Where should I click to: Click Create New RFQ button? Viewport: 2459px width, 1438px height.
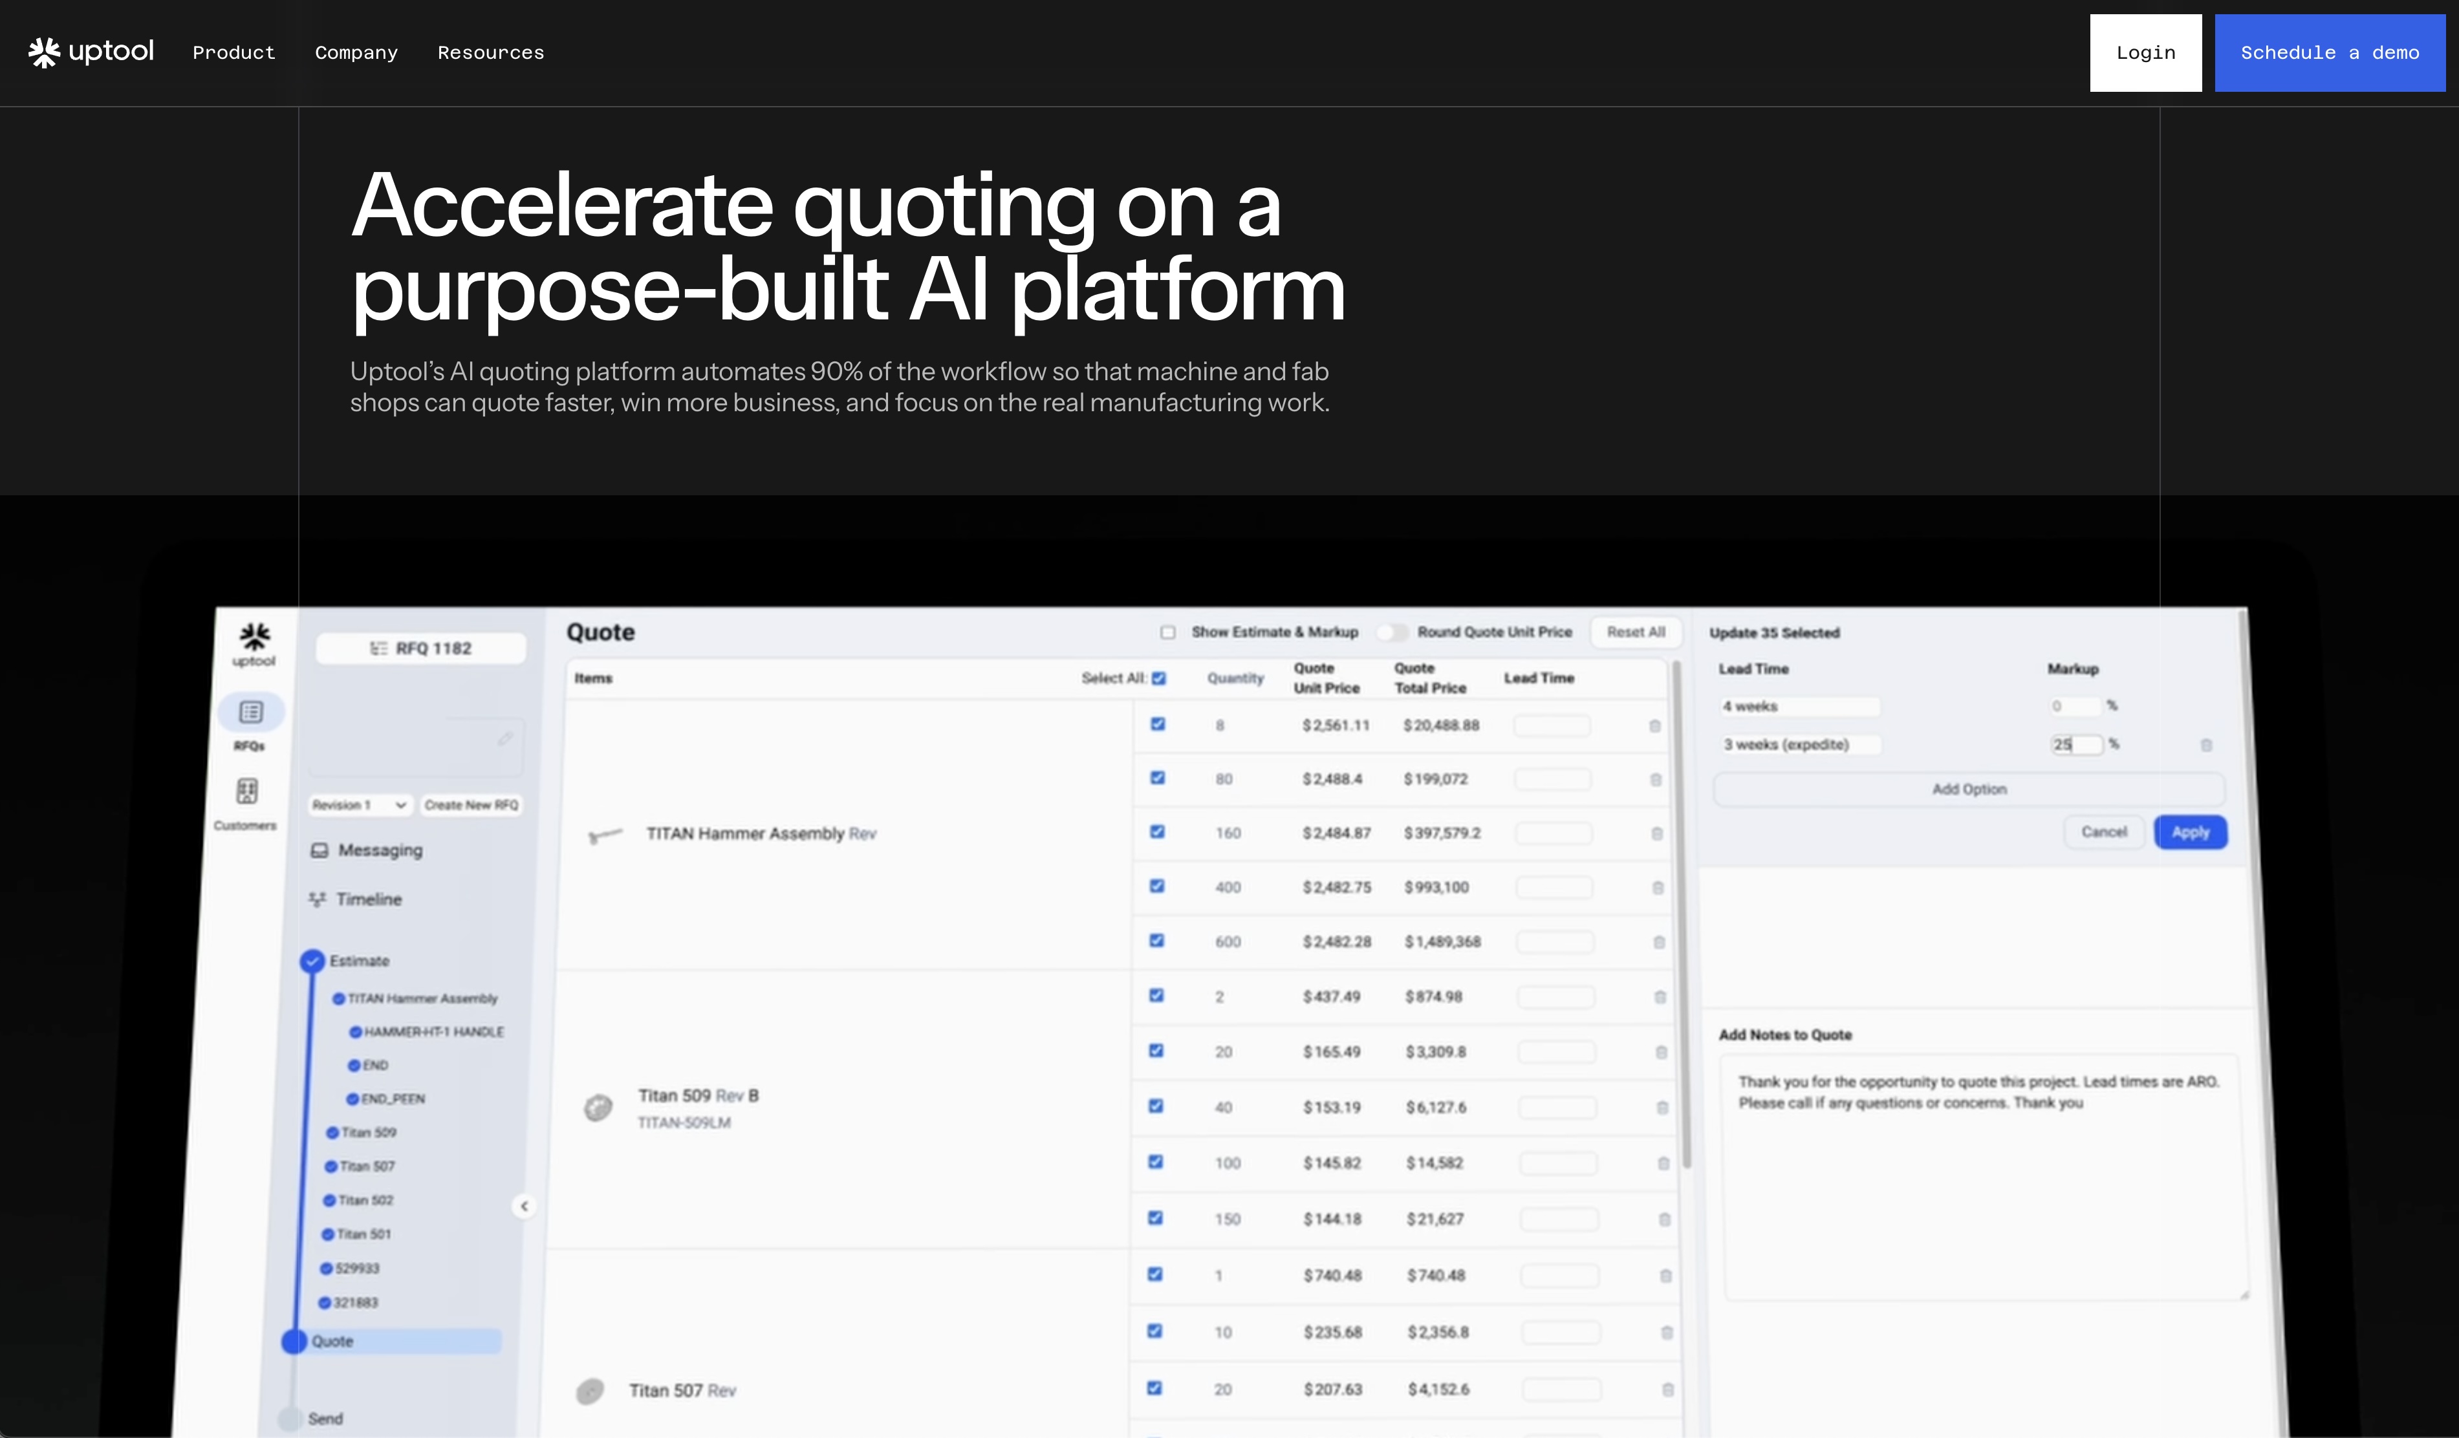tap(471, 805)
